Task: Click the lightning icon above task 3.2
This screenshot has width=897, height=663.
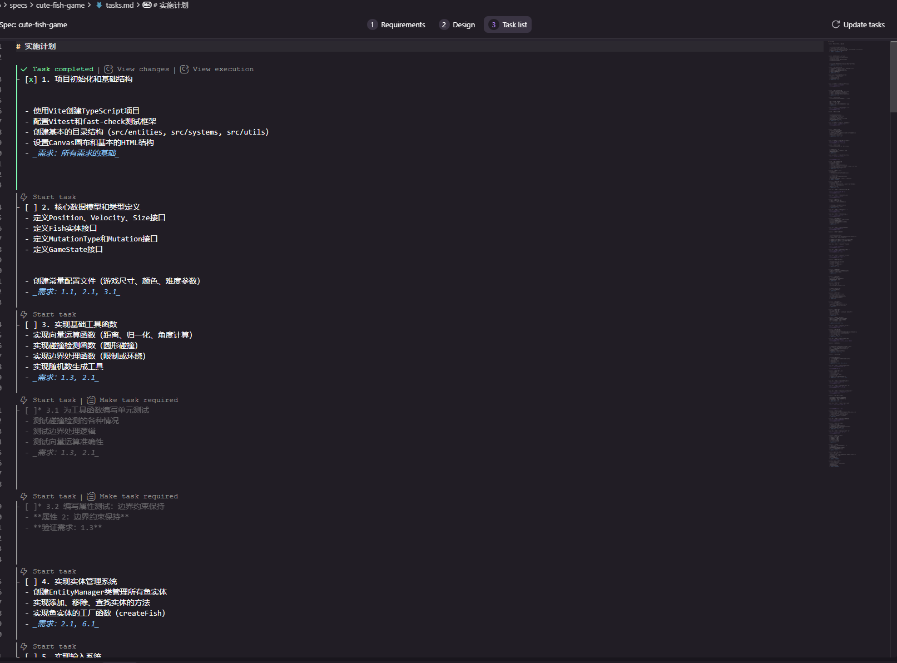Action: pyautogui.click(x=24, y=496)
